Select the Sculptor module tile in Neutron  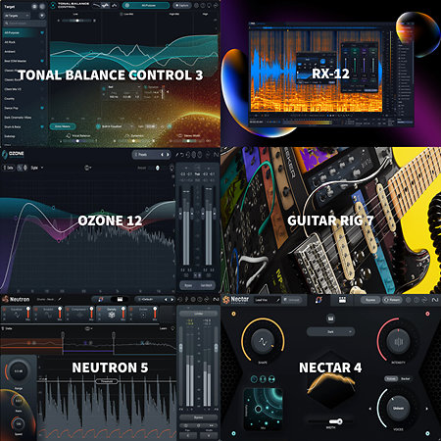point(48,314)
